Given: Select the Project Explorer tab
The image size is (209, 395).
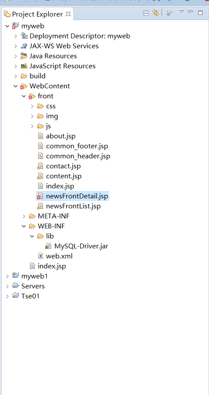Looking at the screenshot, I should click(x=37, y=14).
